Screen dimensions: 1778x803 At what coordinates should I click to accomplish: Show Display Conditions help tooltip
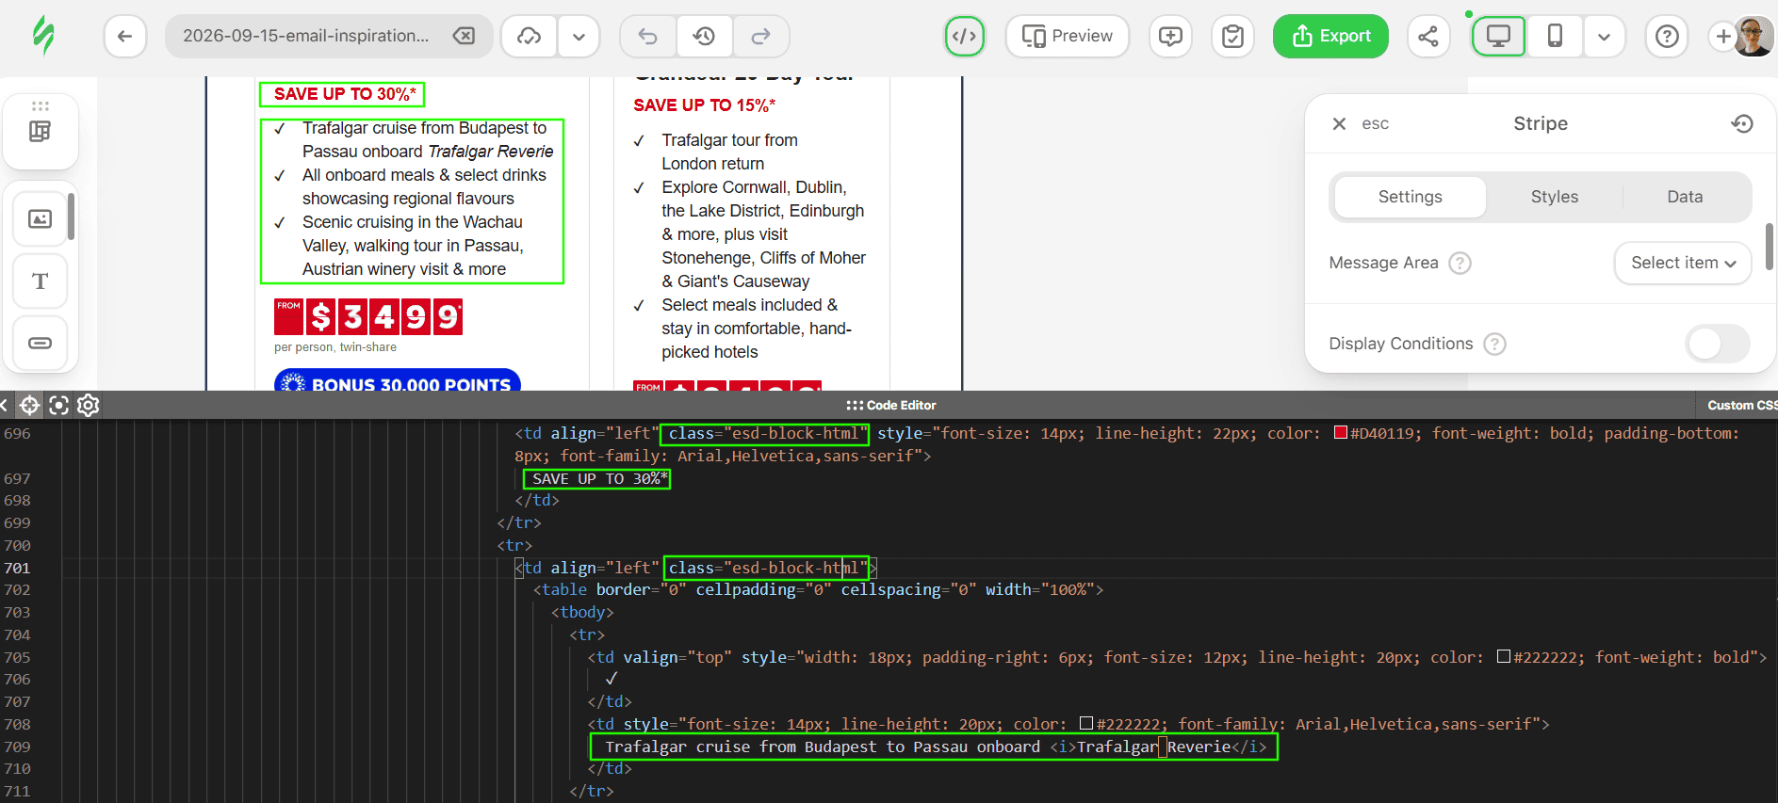click(1494, 344)
